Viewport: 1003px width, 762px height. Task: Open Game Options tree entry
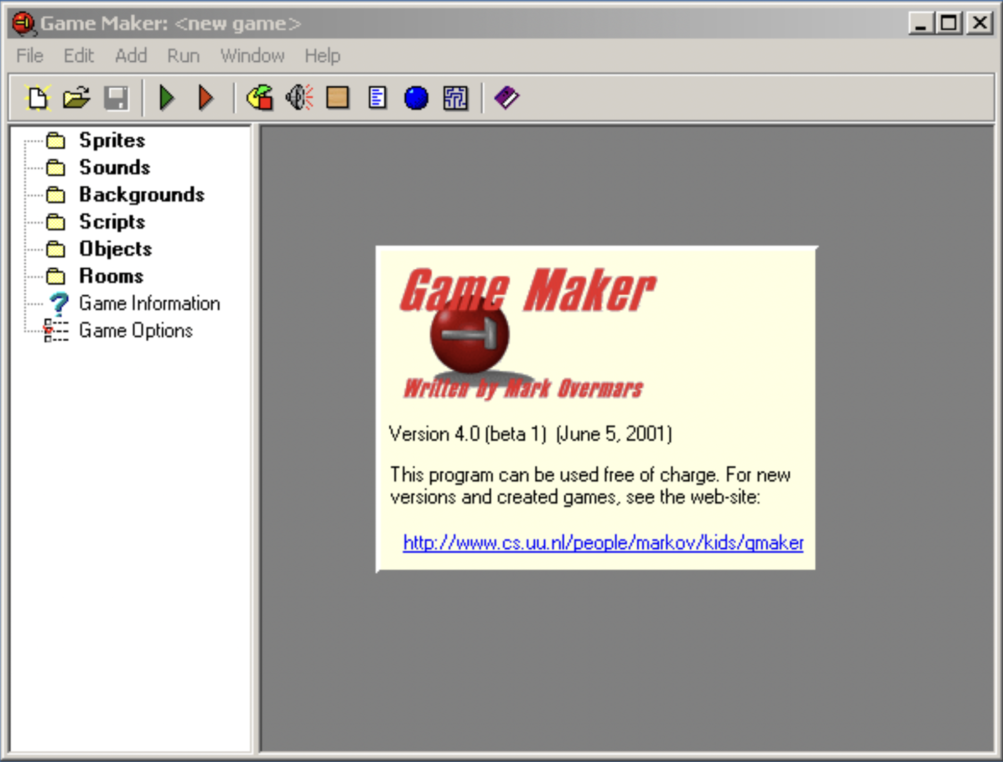(x=136, y=331)
